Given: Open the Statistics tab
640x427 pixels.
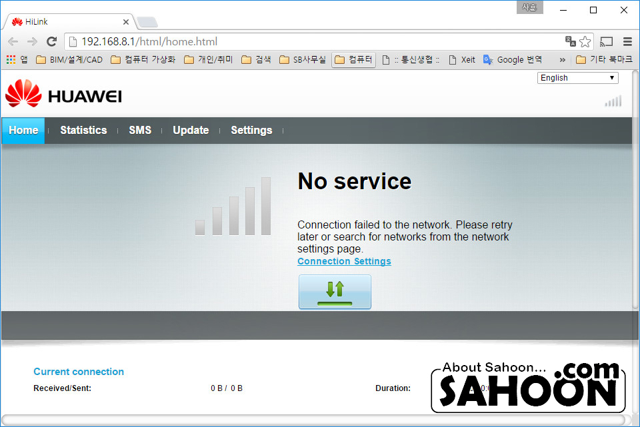Looking at the screenshot, I should pyautogui.click(x=84, y=130).
